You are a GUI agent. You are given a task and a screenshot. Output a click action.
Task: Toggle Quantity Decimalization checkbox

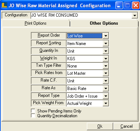tap(33, 115)
